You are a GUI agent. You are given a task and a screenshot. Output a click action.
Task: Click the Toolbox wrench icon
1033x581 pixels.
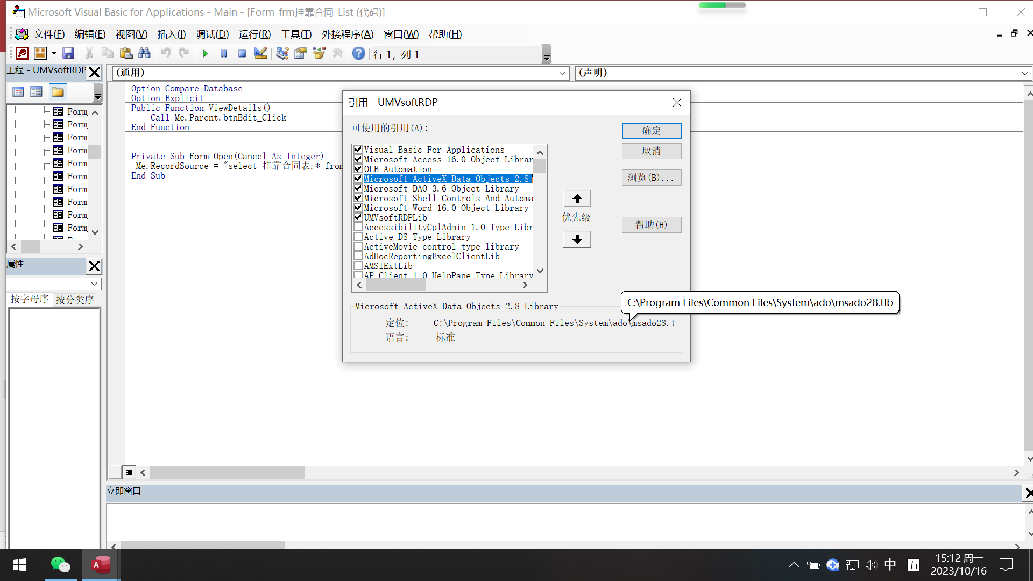tap(338, 53)
